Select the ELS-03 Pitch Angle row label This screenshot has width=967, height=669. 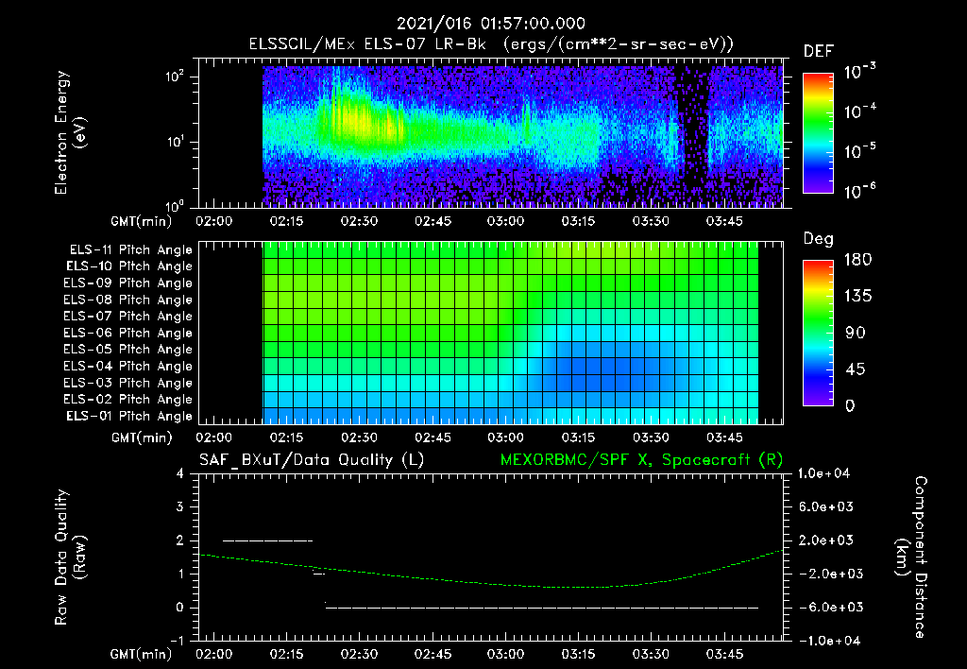point(128,383)
